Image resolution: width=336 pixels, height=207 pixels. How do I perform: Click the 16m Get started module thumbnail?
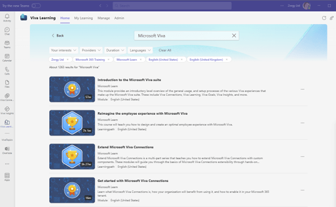click(x=72, y=190)
